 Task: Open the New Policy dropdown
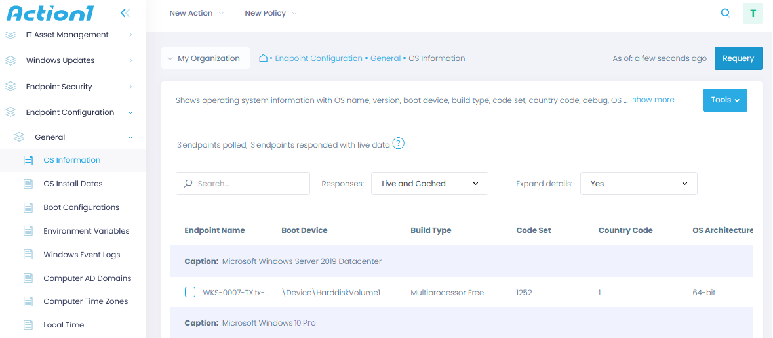coord(271,13)
